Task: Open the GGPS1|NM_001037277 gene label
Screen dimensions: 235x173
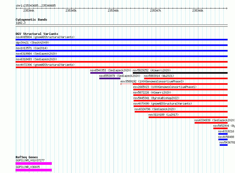Action: tap(30, 160)
